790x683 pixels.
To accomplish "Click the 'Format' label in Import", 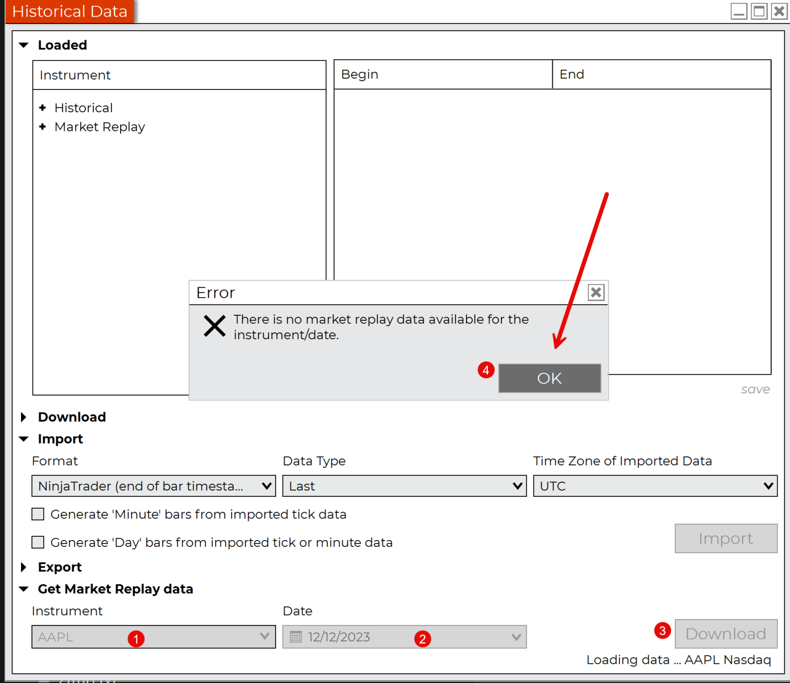I will 55,461.
